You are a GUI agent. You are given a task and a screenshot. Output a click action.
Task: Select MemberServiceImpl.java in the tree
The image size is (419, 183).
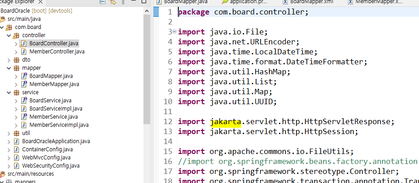59,125
